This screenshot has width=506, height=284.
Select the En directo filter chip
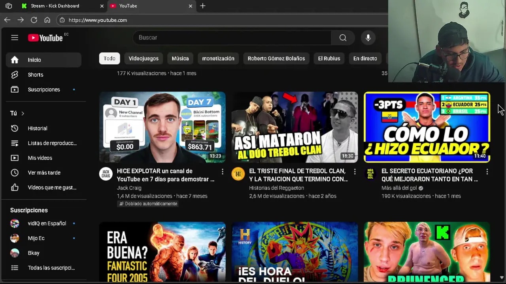point(365,58)
